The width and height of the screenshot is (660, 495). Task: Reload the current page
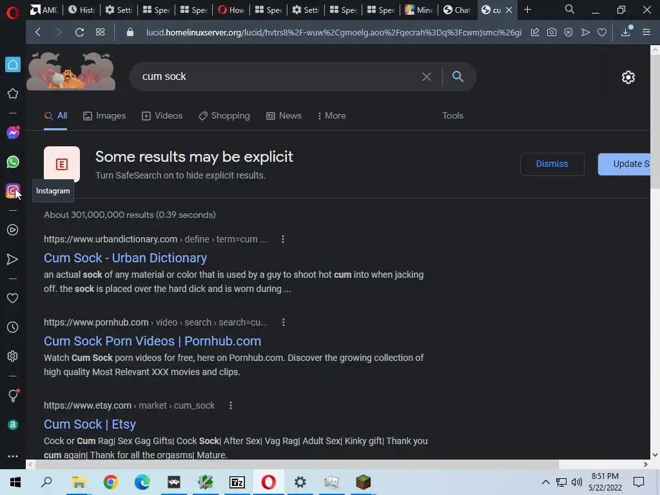(79, 32)
